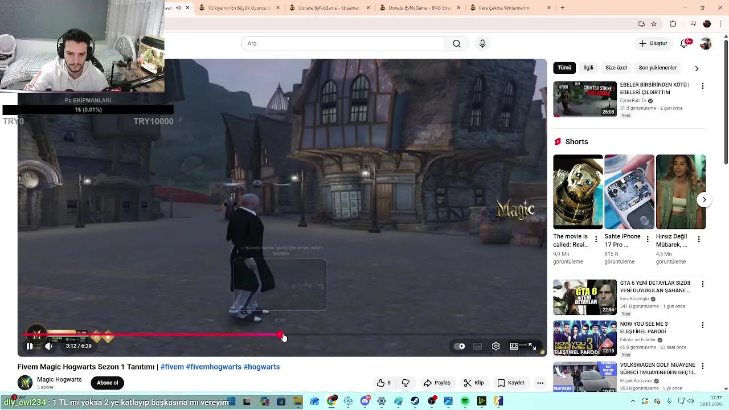The height and width of the screenshot is (410, 729).
Task: Open the Ebeler Birbirinden Kötü video thumbnail
Action: pyautogui.click(x=585, y=99)
